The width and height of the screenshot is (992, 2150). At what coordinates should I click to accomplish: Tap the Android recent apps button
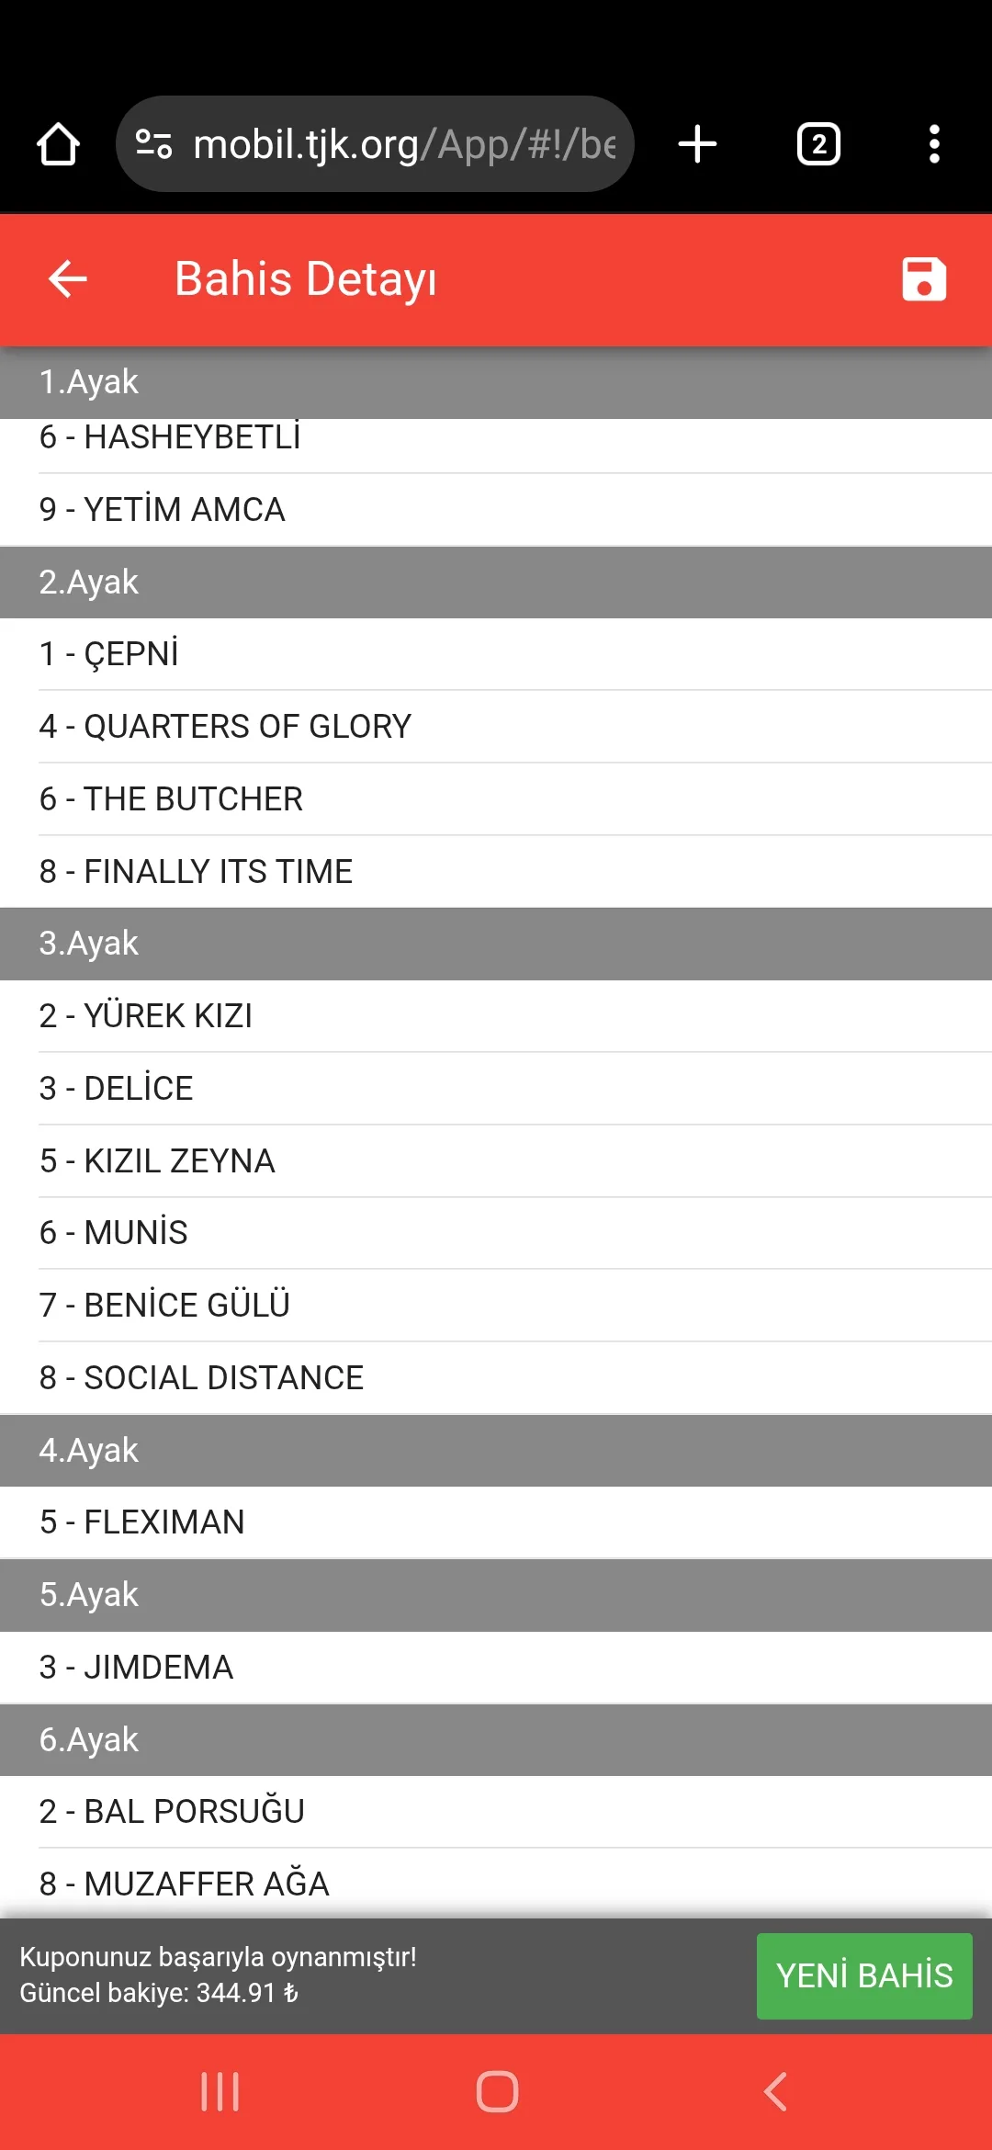click(x=220, y=2092)
